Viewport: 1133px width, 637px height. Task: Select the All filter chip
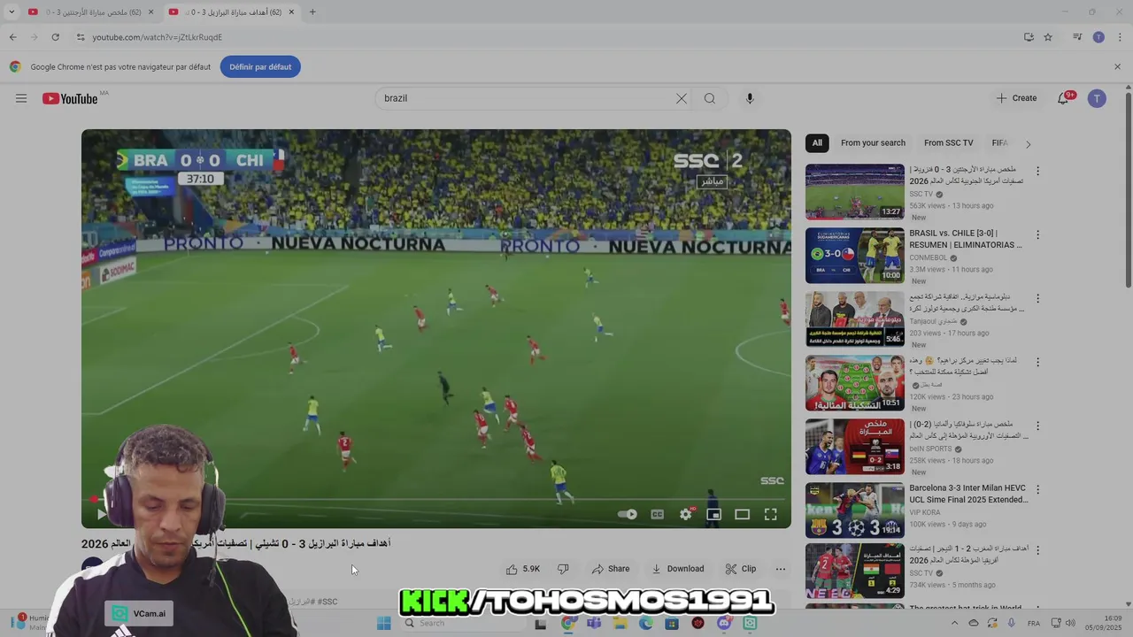[817, 142]
